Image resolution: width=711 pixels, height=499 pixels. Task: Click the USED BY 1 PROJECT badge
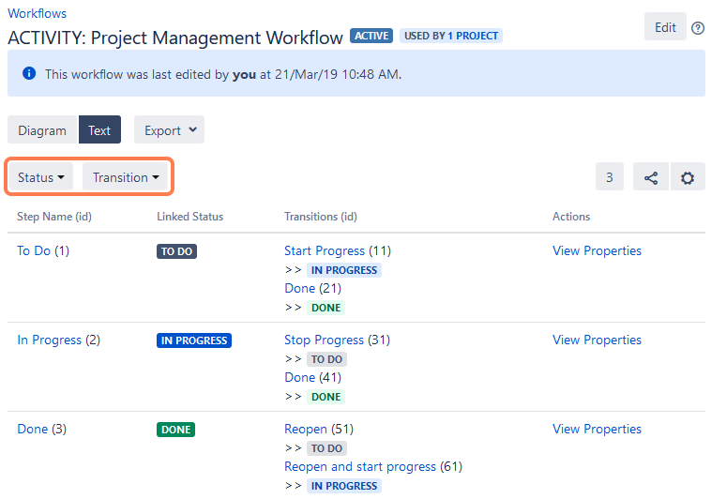click(451, 36)
